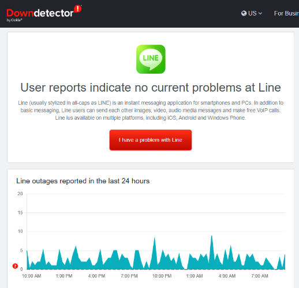Open the US country selector dropdown
Viewport: 299px width, 288px height.
(252, 13)
